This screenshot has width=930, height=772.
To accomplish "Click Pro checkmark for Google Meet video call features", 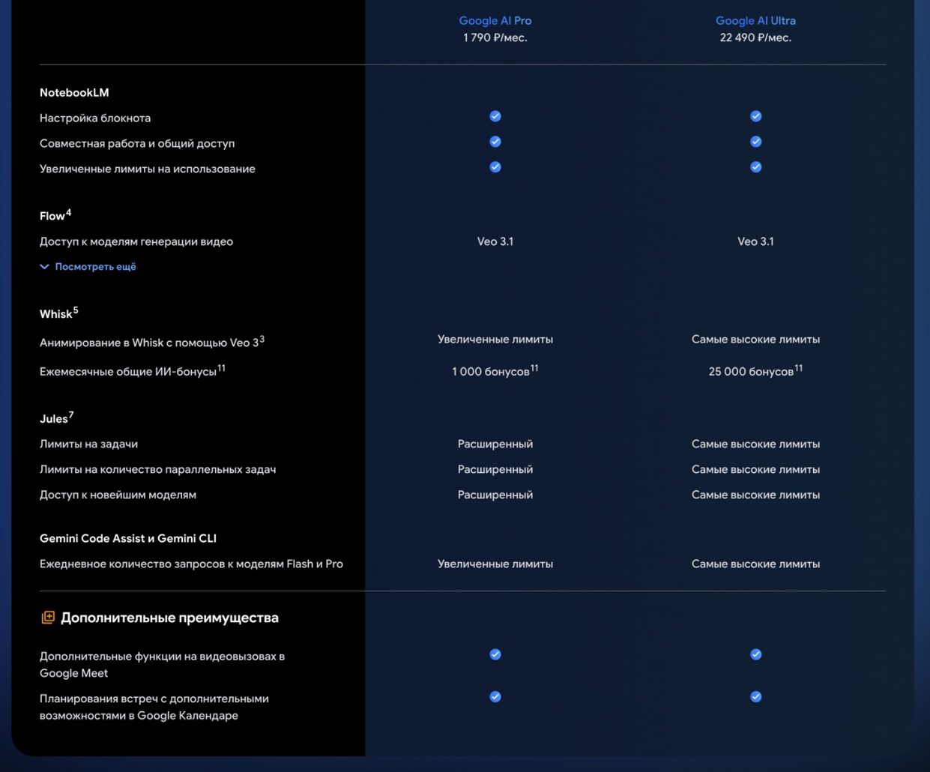I will pyautogui.click(x=495, y=654).
